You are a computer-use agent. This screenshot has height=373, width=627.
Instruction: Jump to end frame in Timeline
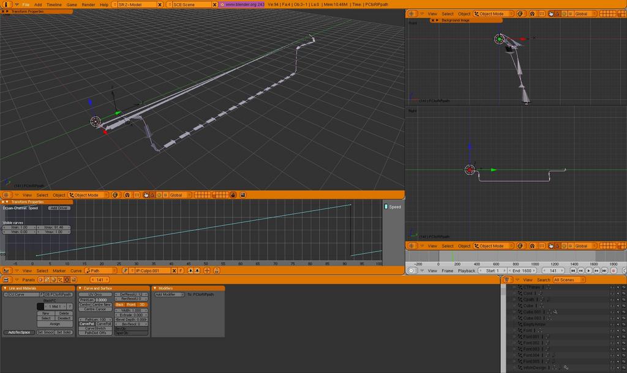(x=604, y=271)
